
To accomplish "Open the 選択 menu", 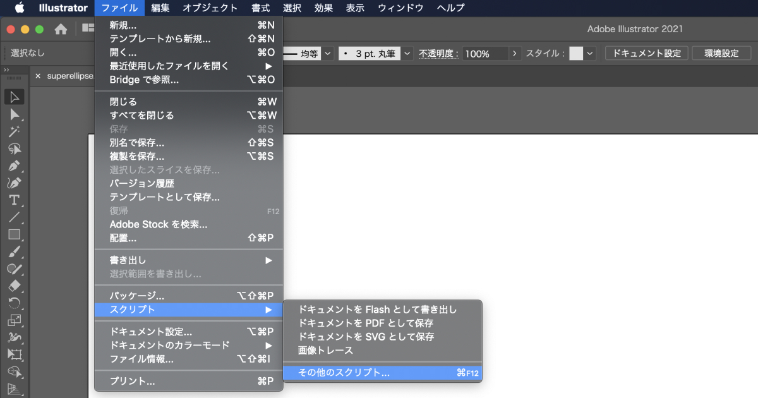I will point(292,8).
